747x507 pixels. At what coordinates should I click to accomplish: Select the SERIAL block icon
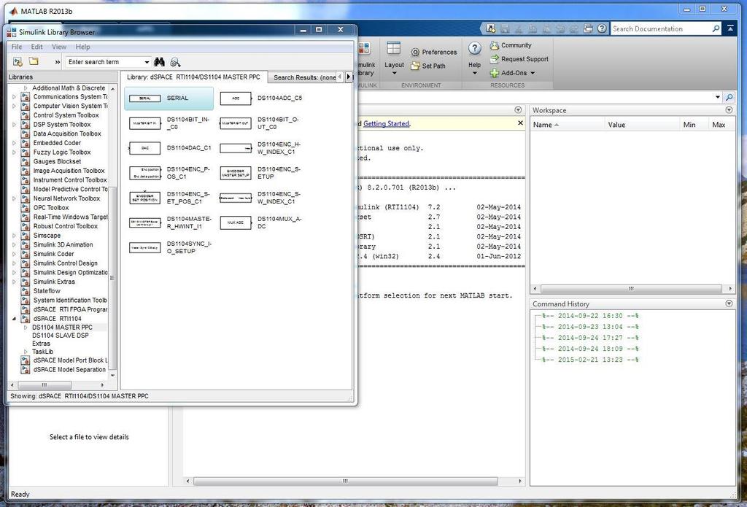[x=145, y=98]
